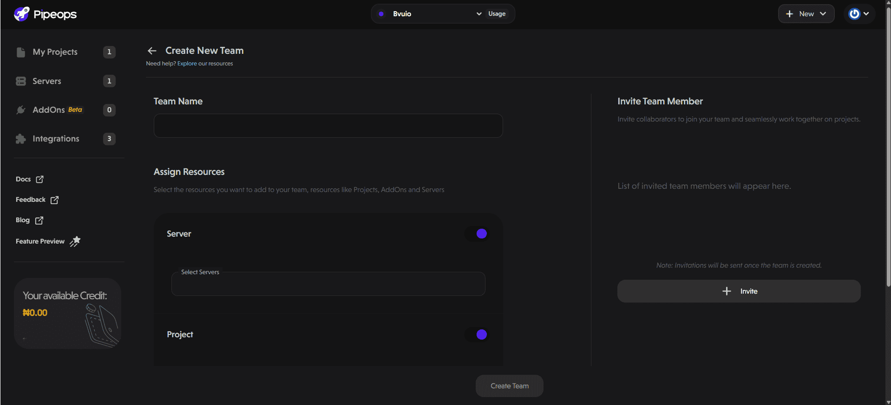
Task: Click the plus icon beside Invite
Action: [x=727, y=291]
